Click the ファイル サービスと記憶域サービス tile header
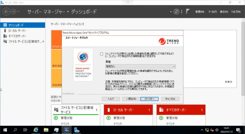This screenshot has width=245, height=134. (76, 110)
